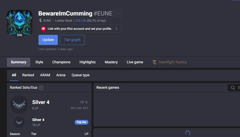This screenshot has height=137, width=240.
Task: Open ladder rank 1,232,136 link
Action: [79, 21]
